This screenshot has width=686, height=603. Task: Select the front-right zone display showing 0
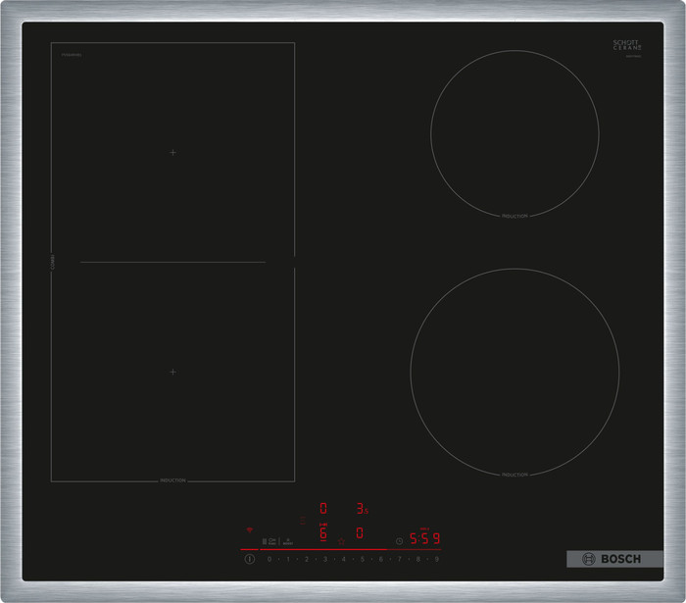coord(360,532)
